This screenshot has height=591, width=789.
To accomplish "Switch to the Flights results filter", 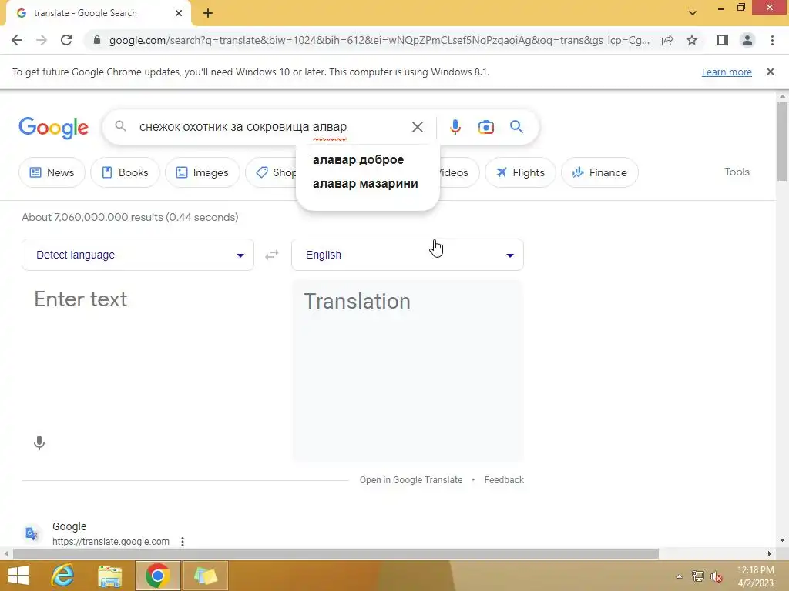I will (x=520, y=172).
